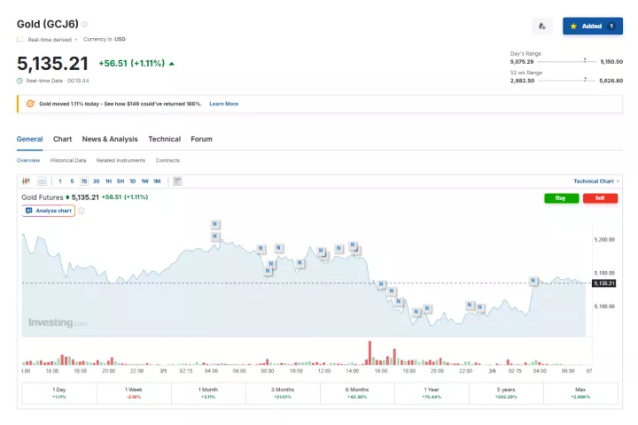Toggle the Added watchlist star button

tap(592, 26)
